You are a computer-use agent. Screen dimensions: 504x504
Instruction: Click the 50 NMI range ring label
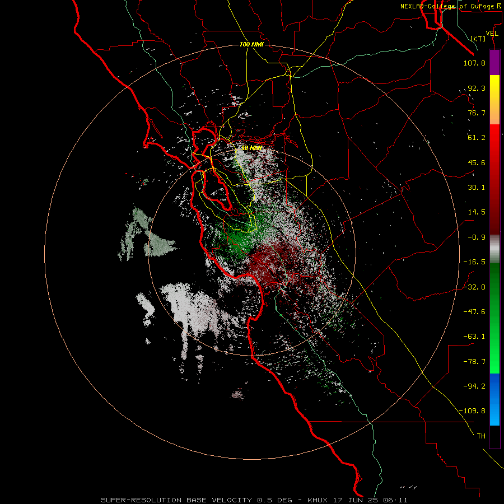click(251, 148)
